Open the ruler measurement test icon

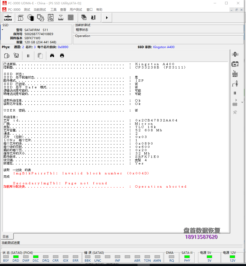point(61,18)
